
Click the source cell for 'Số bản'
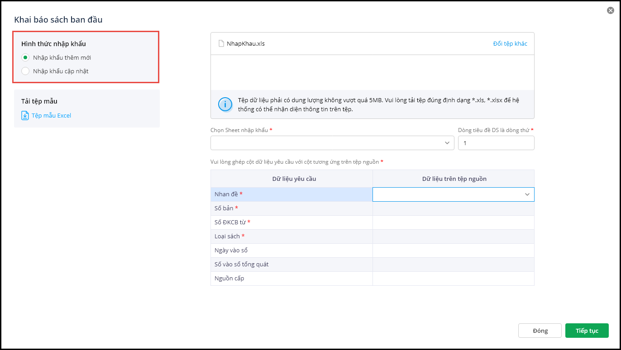(453, 208)
